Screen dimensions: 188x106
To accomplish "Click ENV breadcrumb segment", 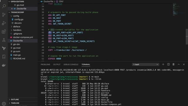I will point(61,1).
